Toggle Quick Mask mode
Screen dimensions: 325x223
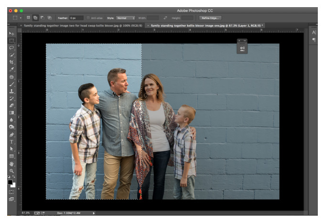(x=11, y=192)
